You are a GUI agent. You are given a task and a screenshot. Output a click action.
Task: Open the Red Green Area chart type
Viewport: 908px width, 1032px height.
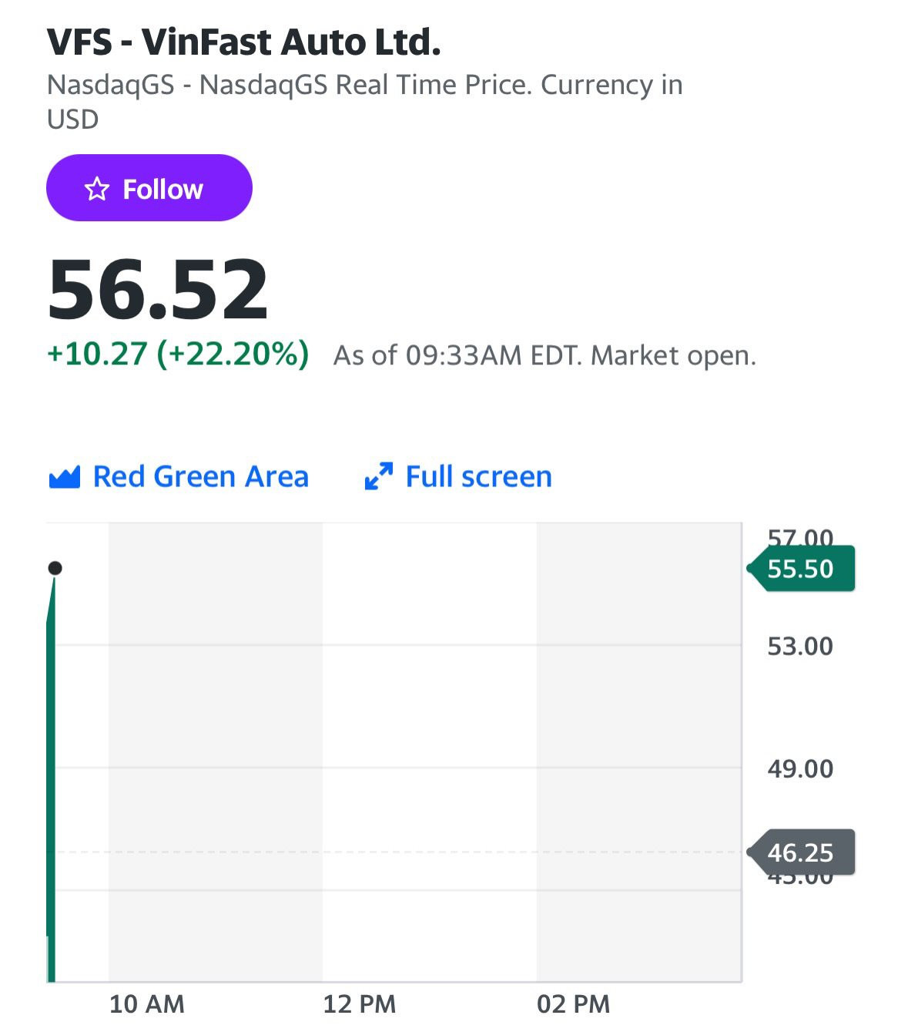click(x=179, y=476)
